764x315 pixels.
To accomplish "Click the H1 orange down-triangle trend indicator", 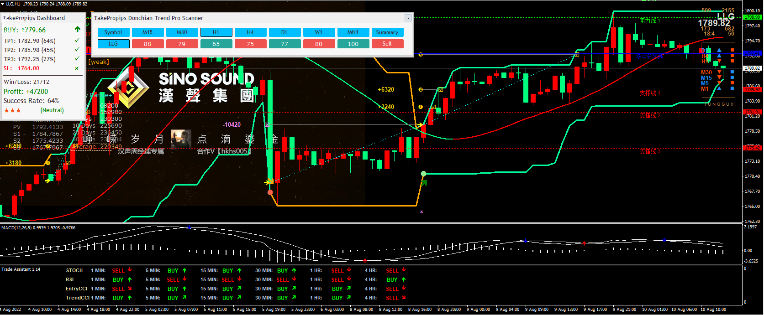I will [x=719, y=61].
